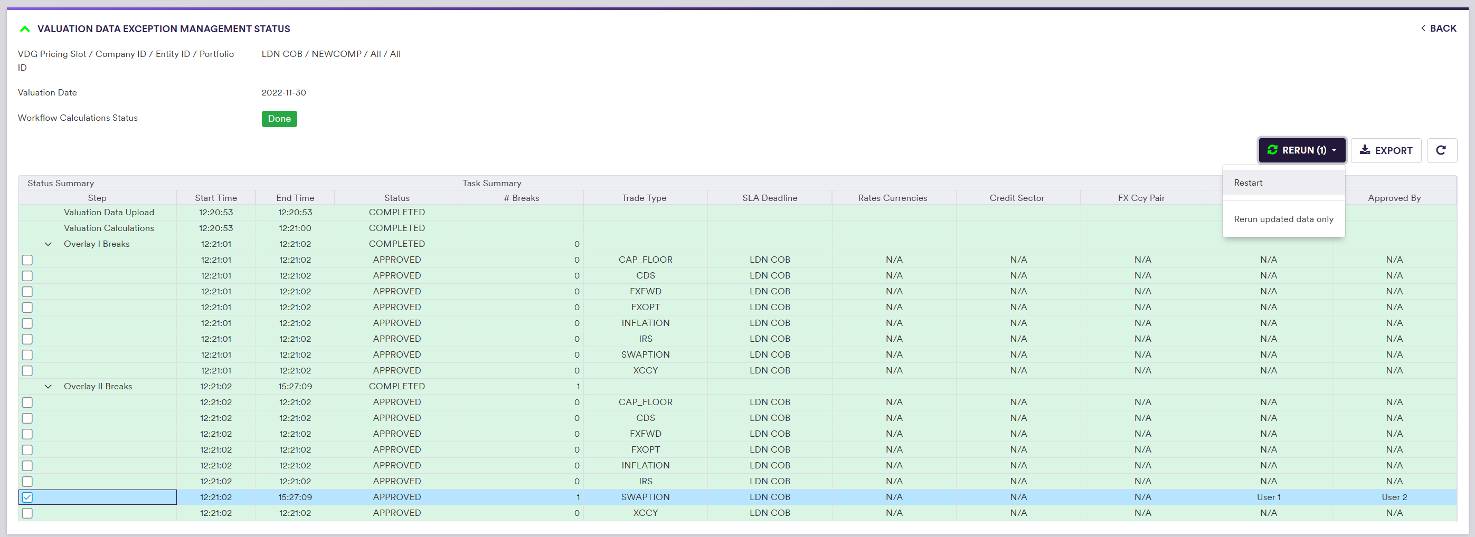Click the refresh icon button
This screenshot has height=537, width=1475.
pos(1441,150)
